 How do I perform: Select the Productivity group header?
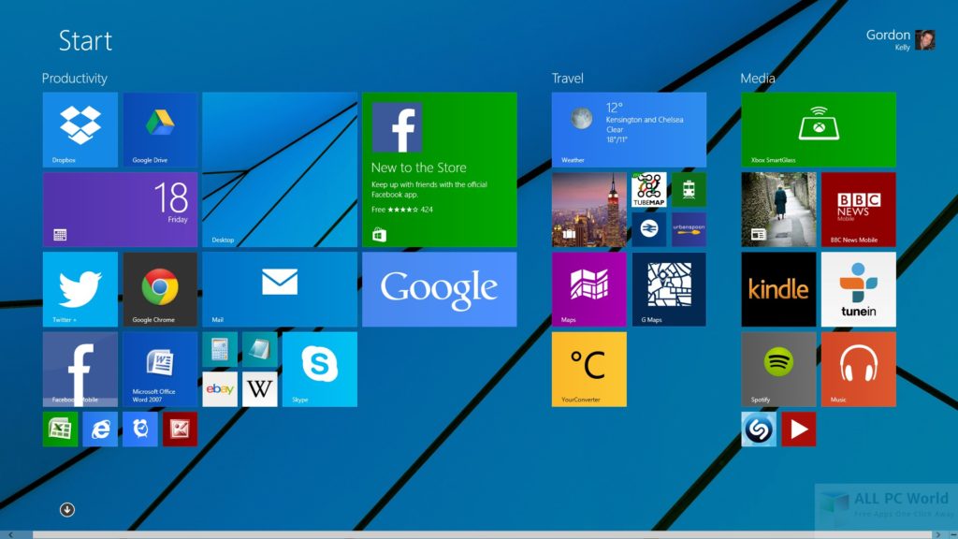pos(75,79)
